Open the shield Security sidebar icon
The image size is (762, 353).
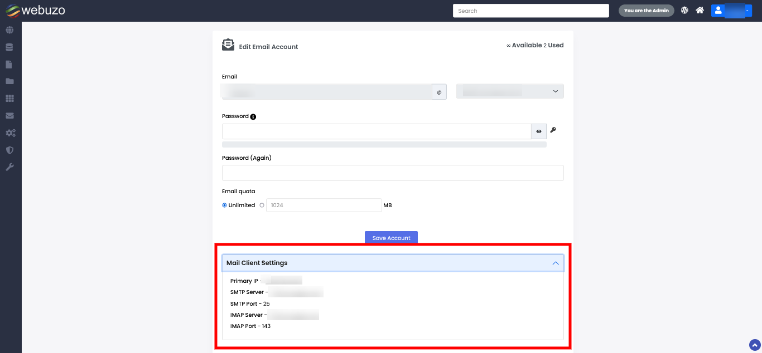(x=9, y=150)
